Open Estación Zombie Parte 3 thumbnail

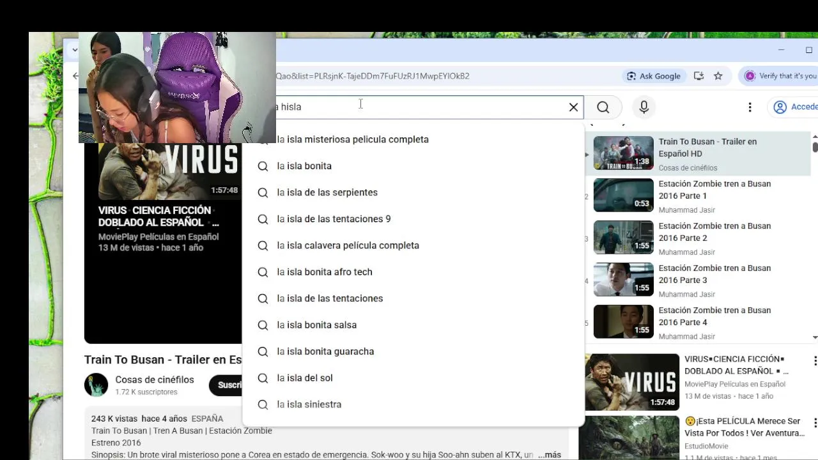(624, 279)
